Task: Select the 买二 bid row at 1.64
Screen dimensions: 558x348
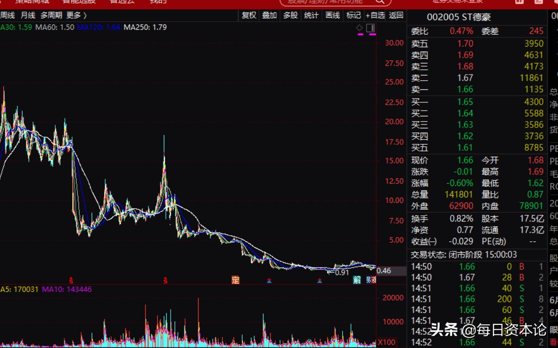Action: point(477,113)
